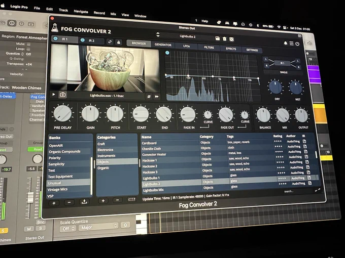This screenshot has width=345, height=258.
Task: Click the fast-forward icon beside the filename
Action: coord(157,97)
